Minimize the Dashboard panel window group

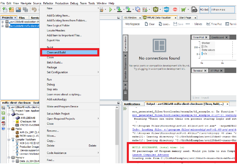point(118,103)
